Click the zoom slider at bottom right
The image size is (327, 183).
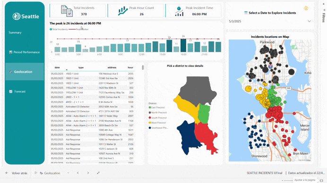coord(288,180)
